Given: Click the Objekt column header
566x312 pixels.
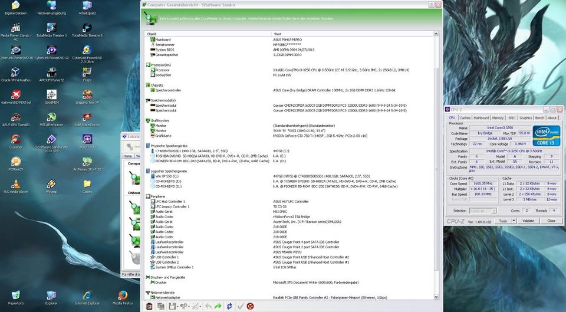Looking at the screenshot, I should (x=208, y=34).
